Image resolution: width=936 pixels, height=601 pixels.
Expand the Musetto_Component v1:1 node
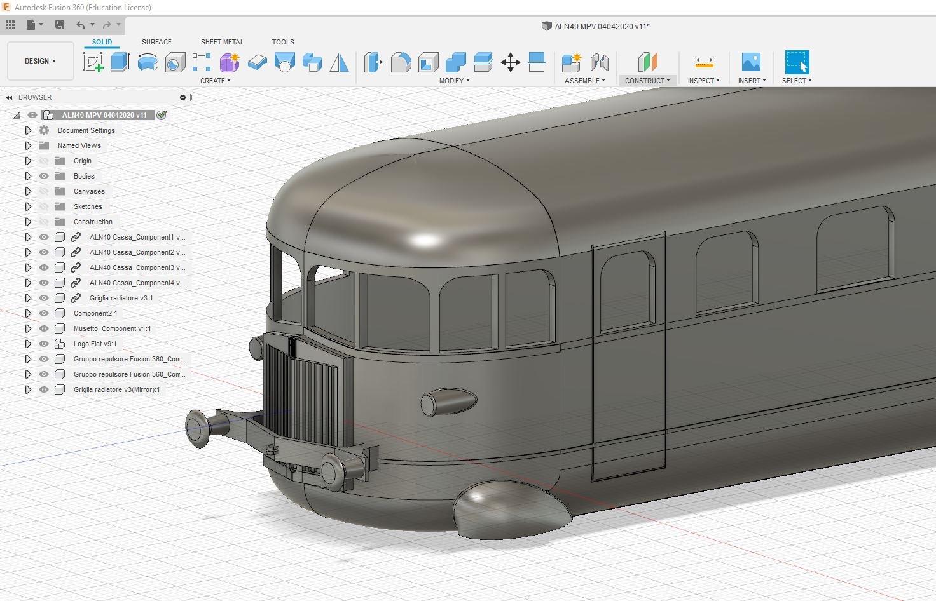(28, 328)
